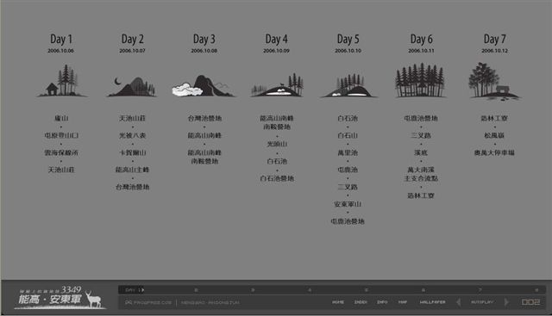Click the Day 2 moonlit mountain illustration
The height and width of the screenshot is (316, 552).
(x=132, y=86)
